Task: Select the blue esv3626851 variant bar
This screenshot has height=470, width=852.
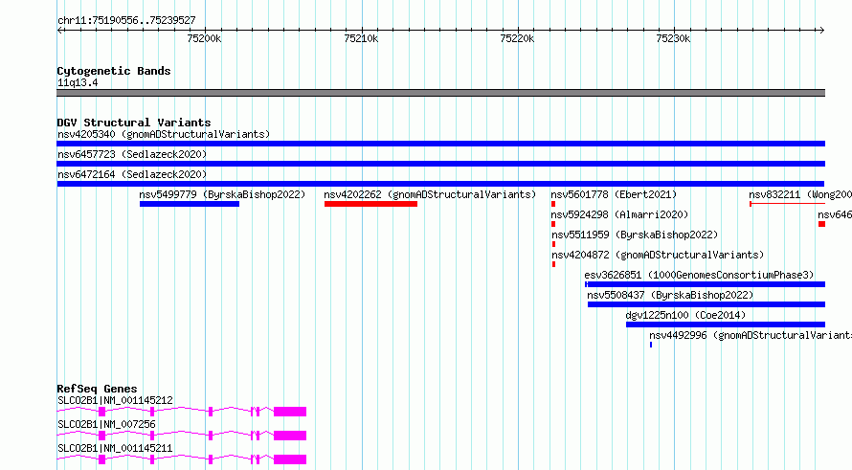Action: pyautogui.click(x=705, y=284)
